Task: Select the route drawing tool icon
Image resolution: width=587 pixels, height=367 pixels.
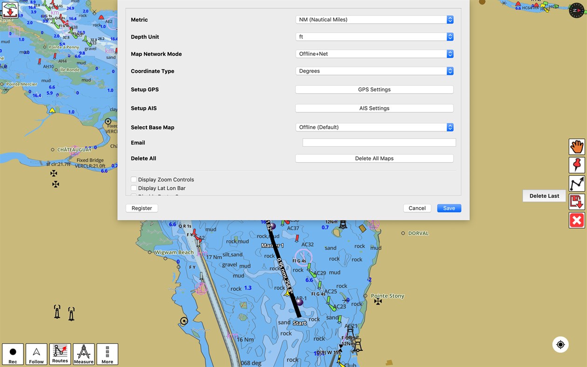Action: click(576, 183)
